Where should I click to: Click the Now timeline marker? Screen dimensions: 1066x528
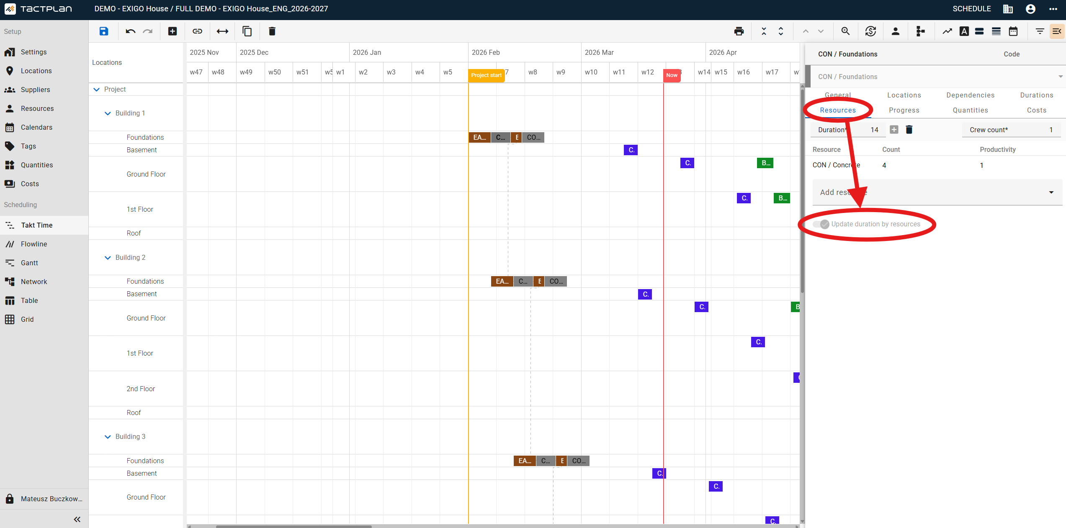click(672, 75)
